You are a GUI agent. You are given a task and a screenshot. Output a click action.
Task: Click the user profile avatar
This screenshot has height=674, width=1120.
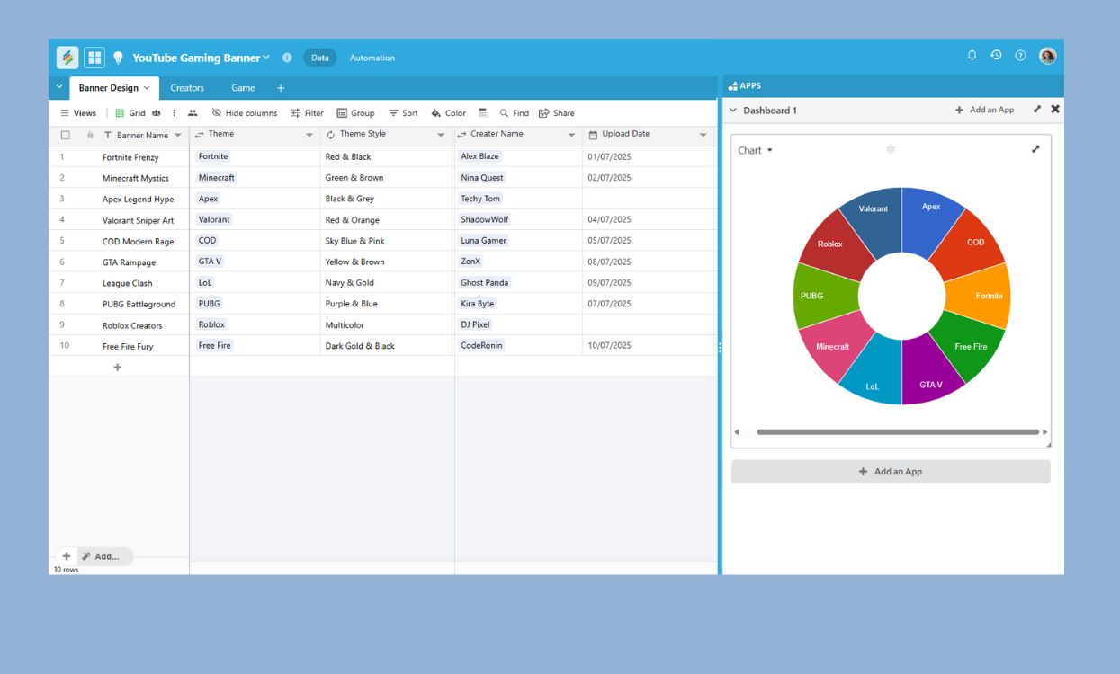click(x=1047, y=56)
